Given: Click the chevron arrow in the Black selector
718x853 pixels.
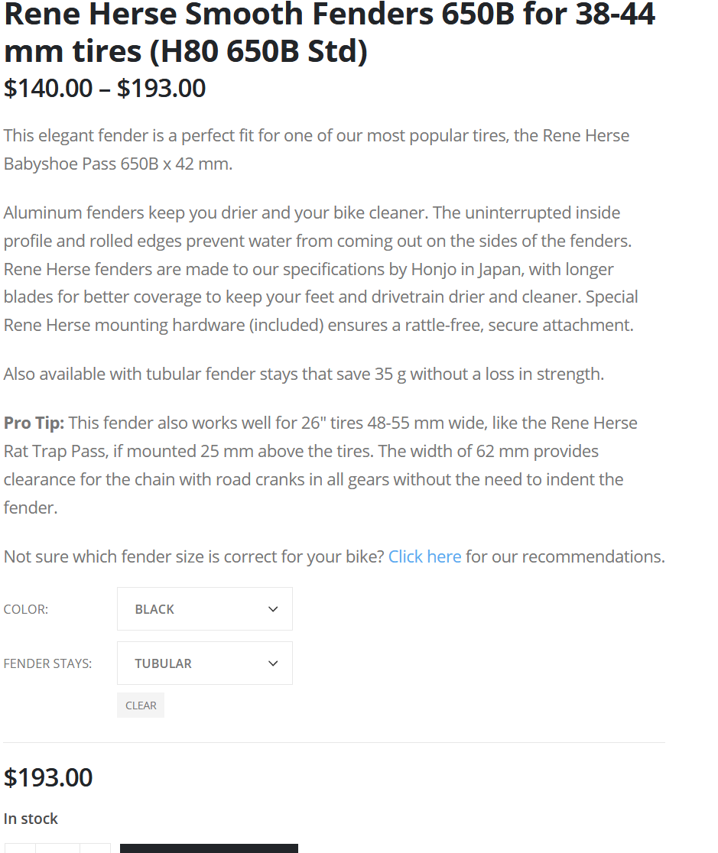Looking at the screenshot, I should [273, 609].
